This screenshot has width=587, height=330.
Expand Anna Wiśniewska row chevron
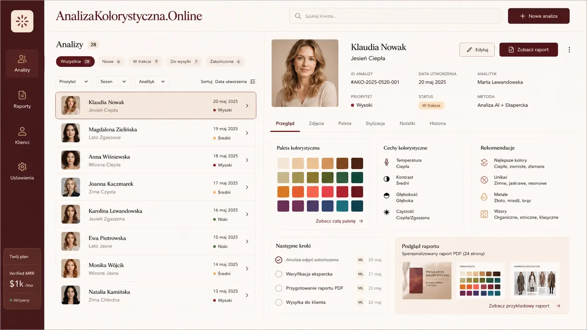247,160
